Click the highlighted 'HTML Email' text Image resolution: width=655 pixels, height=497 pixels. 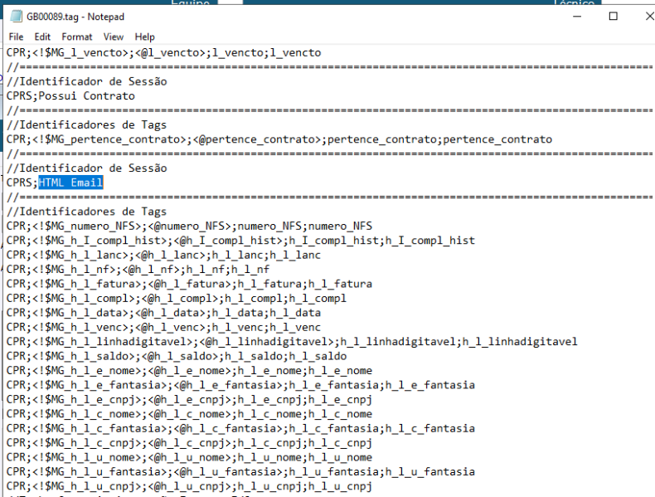click(70, 183)
